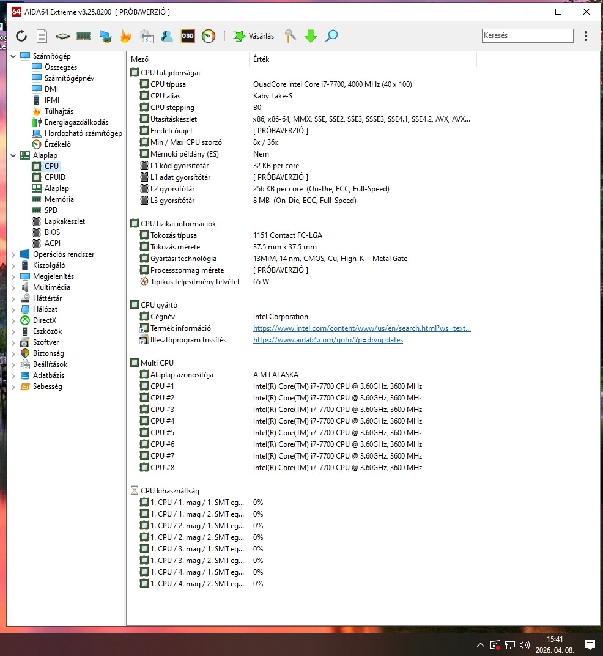
Task: Click the Refresh toolbar icon
Action: click(21, 36)
